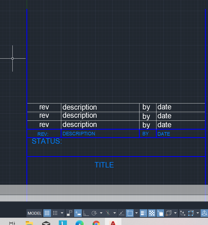
Task: Toggle the grid display button
Action: pyautogui.click(x=47, y=213)
